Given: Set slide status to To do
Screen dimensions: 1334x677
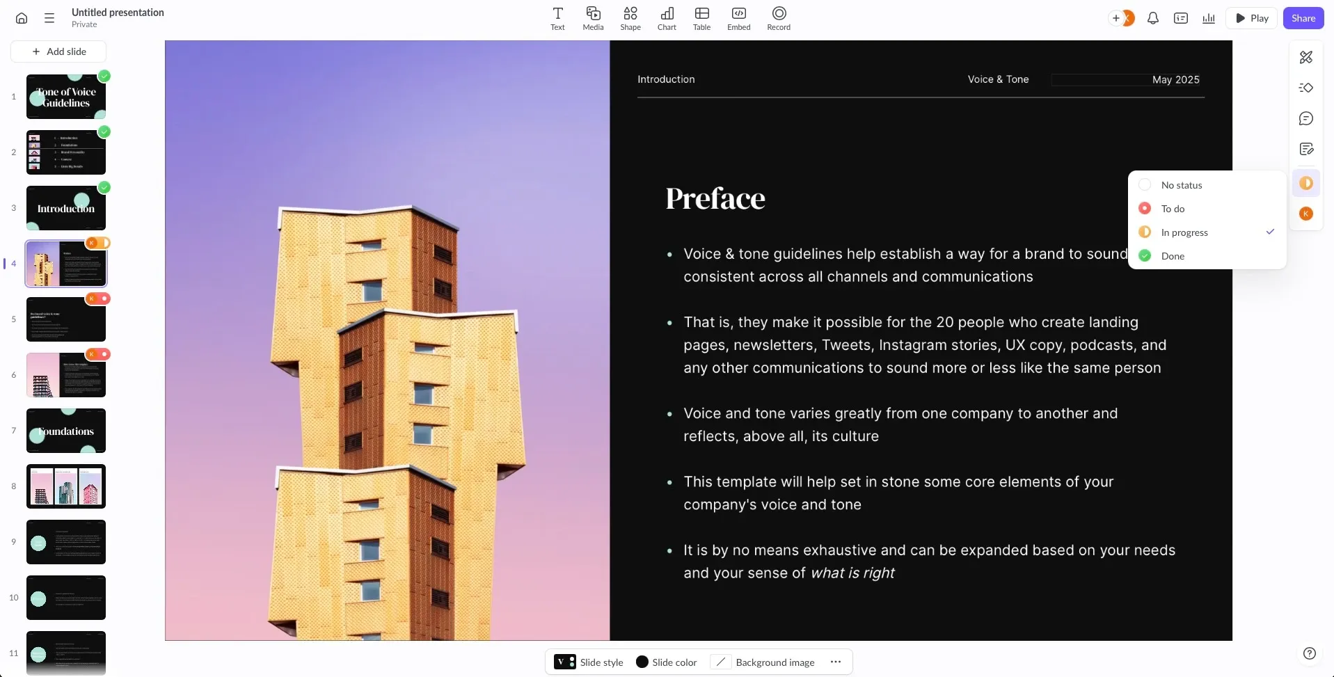Looking at the screenshot, I should pyautogui.click(x=1173, y=209).
